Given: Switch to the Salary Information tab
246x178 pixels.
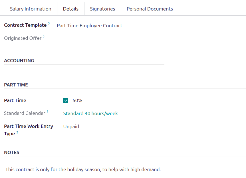Looking at the screenshot, I should tap(30, 9).
